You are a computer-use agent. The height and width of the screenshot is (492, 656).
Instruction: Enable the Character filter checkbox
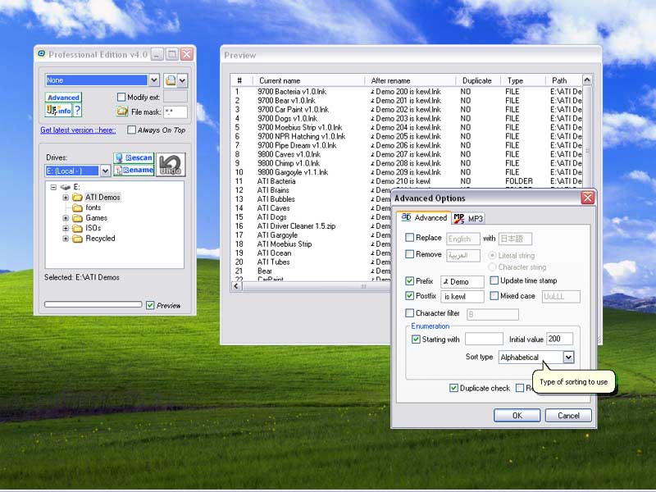click(409, 313)
